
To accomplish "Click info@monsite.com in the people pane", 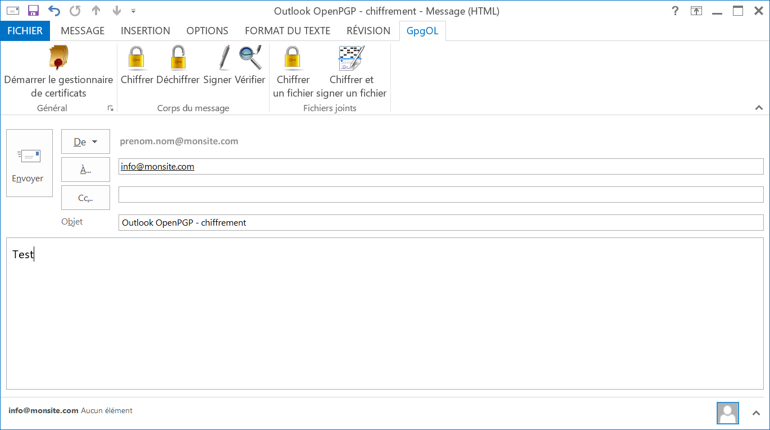I will pos(43,410).
